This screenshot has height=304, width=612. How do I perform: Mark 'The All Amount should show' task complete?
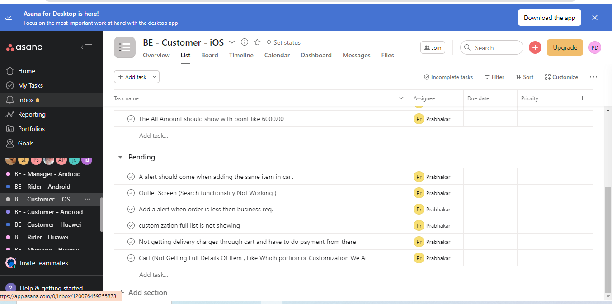131,119
